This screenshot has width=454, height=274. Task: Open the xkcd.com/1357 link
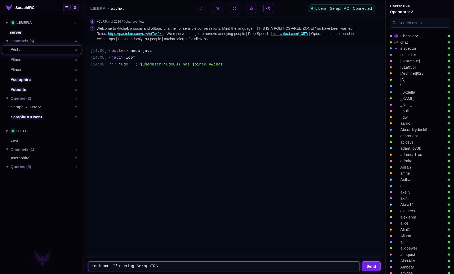coord(290,34)
